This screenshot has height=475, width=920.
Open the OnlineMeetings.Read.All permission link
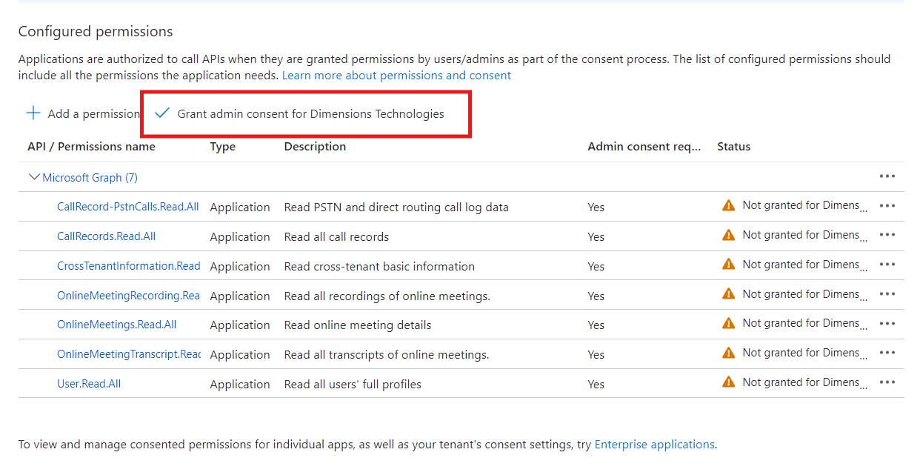coord(116,325)
